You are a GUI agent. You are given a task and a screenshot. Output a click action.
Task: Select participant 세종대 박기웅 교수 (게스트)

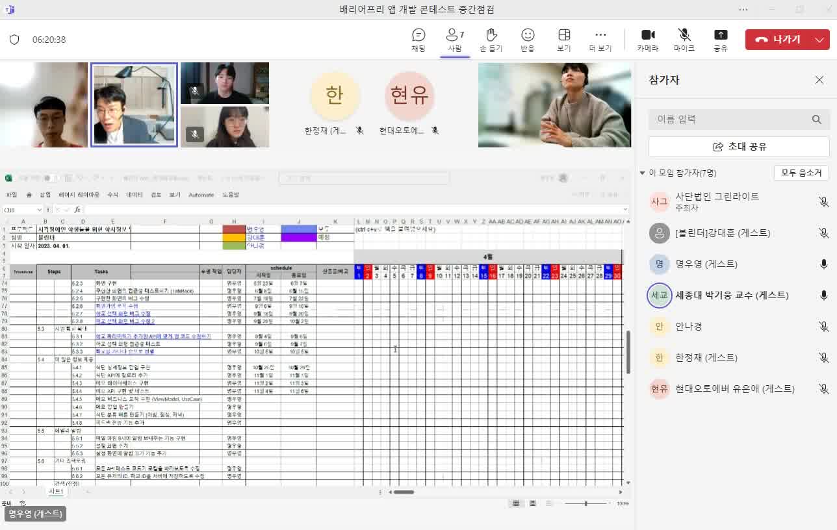[739, 295]
